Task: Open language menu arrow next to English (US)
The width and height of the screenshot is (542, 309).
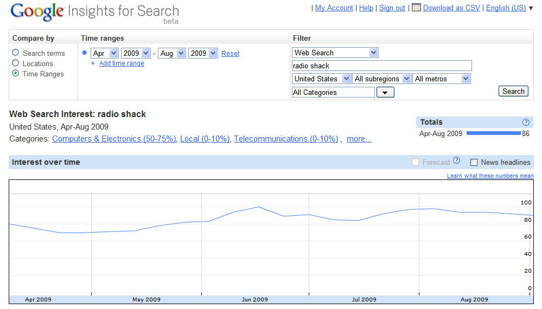Action: point(531,8)
